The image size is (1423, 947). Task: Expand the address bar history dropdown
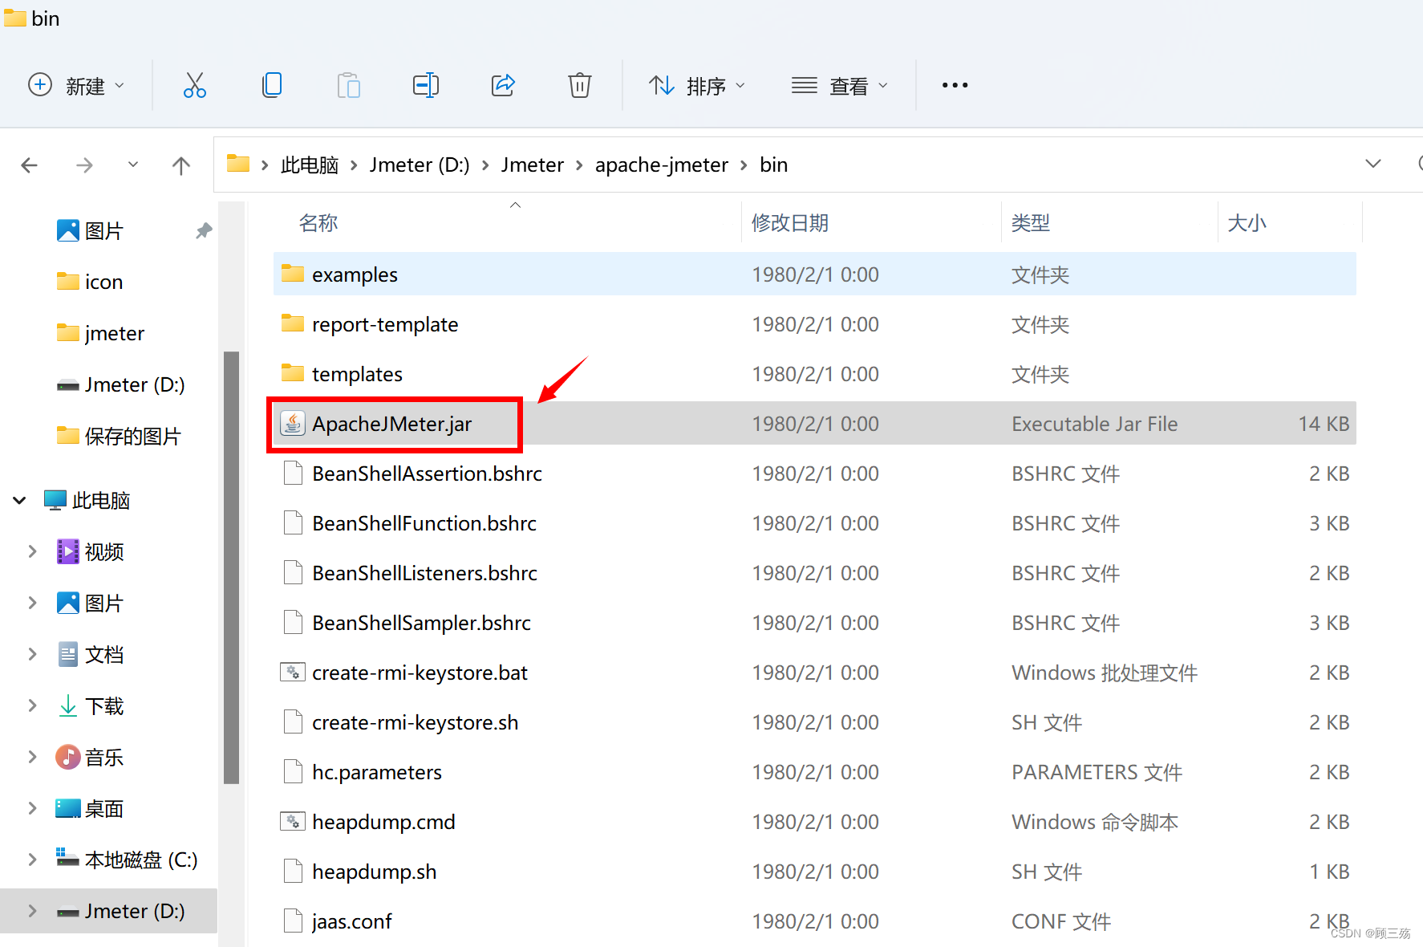click(1373, 164)
